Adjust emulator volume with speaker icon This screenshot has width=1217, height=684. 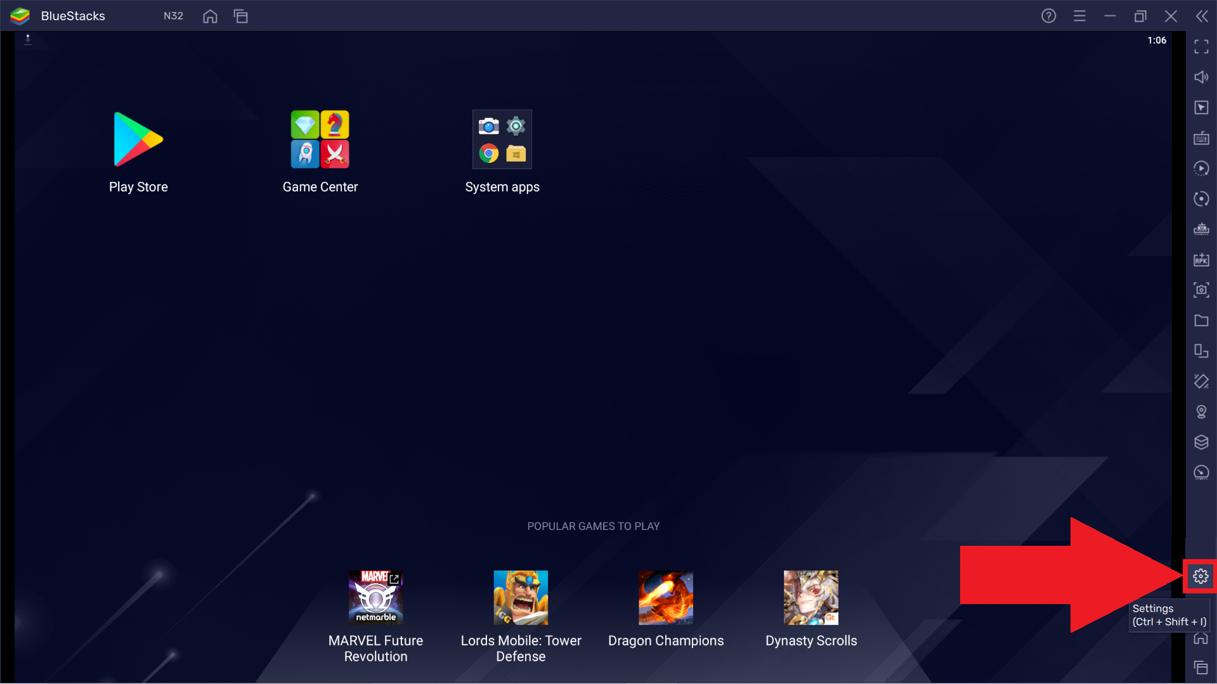click(1201, 77)
